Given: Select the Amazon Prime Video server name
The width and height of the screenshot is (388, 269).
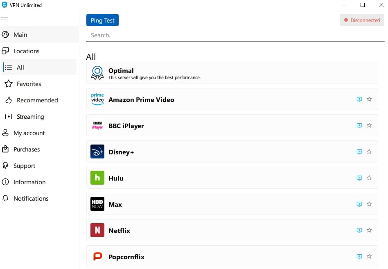Looking at the screenshot, I should point(141,99).
